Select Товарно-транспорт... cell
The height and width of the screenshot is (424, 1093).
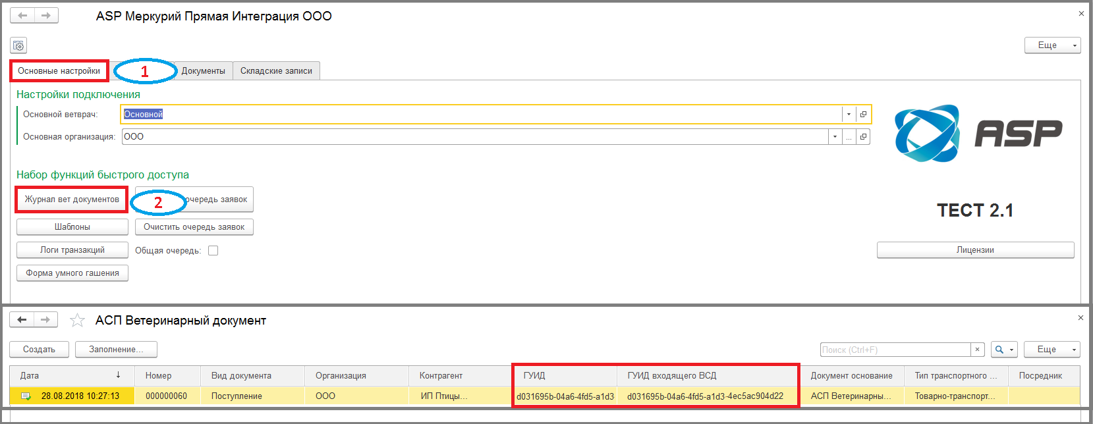pyautogui.click(x=956, y=396)
